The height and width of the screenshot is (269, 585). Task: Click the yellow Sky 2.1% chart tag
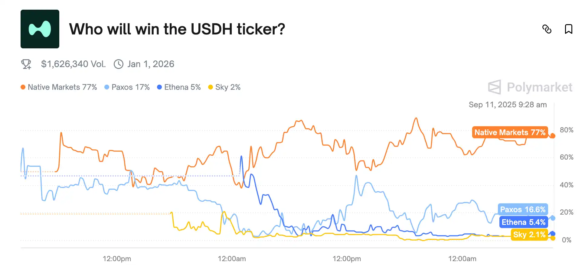tap(529, 235)
